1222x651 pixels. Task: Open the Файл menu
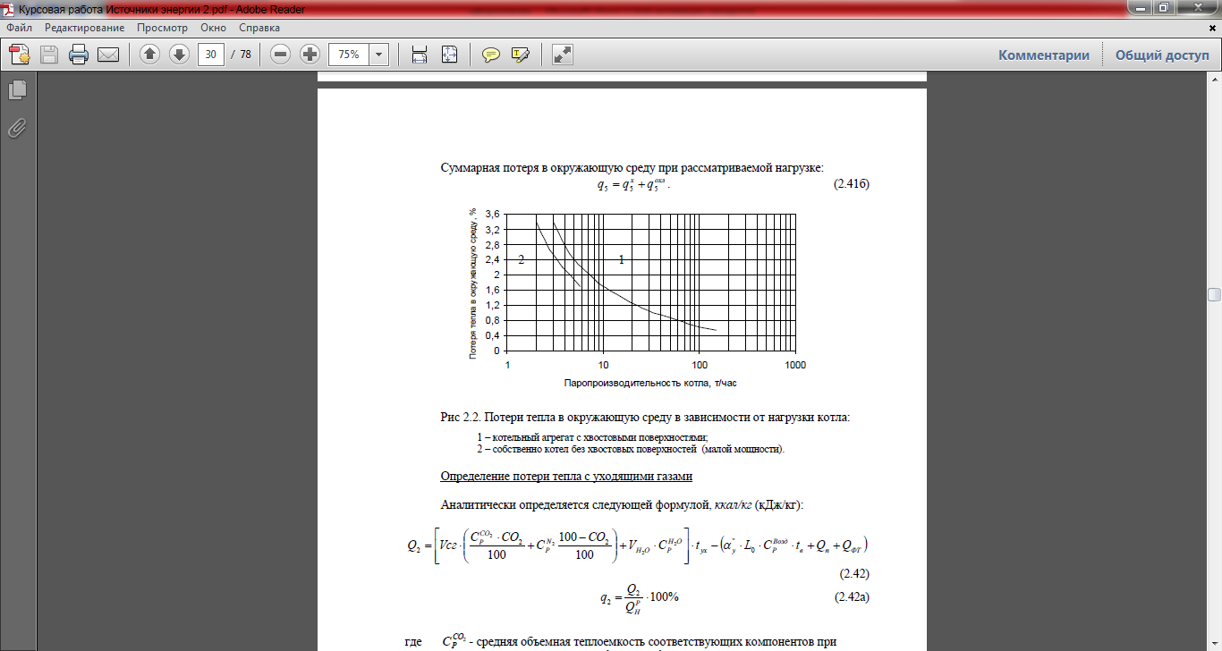pos(19,28)
